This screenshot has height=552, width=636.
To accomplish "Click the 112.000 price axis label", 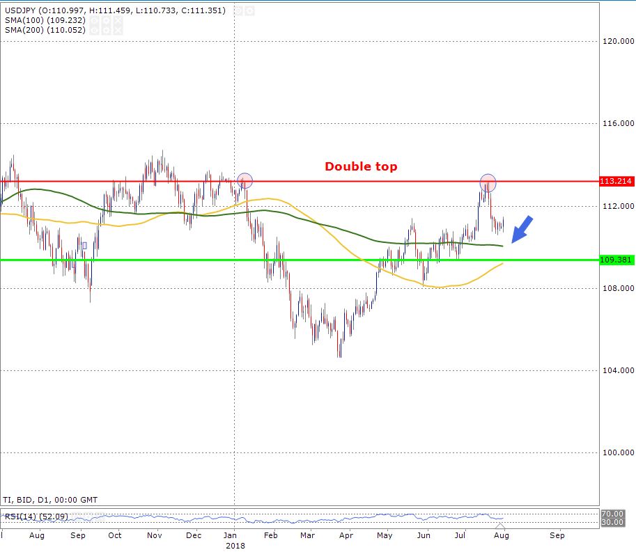I will (x=618, y=206).
